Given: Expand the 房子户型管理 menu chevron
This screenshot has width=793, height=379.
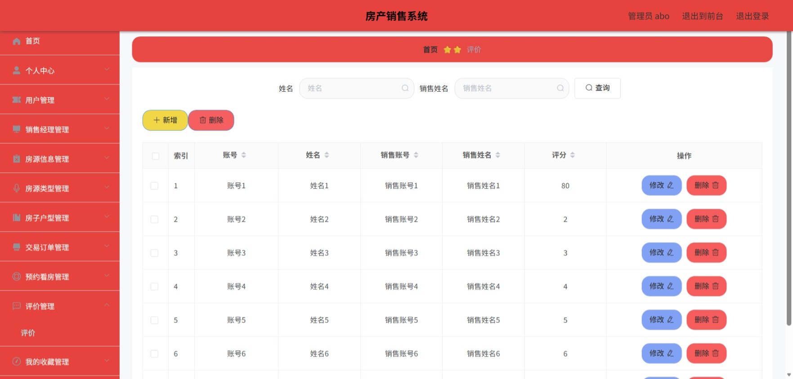Looking at the screenshot, I should [107, 216].
